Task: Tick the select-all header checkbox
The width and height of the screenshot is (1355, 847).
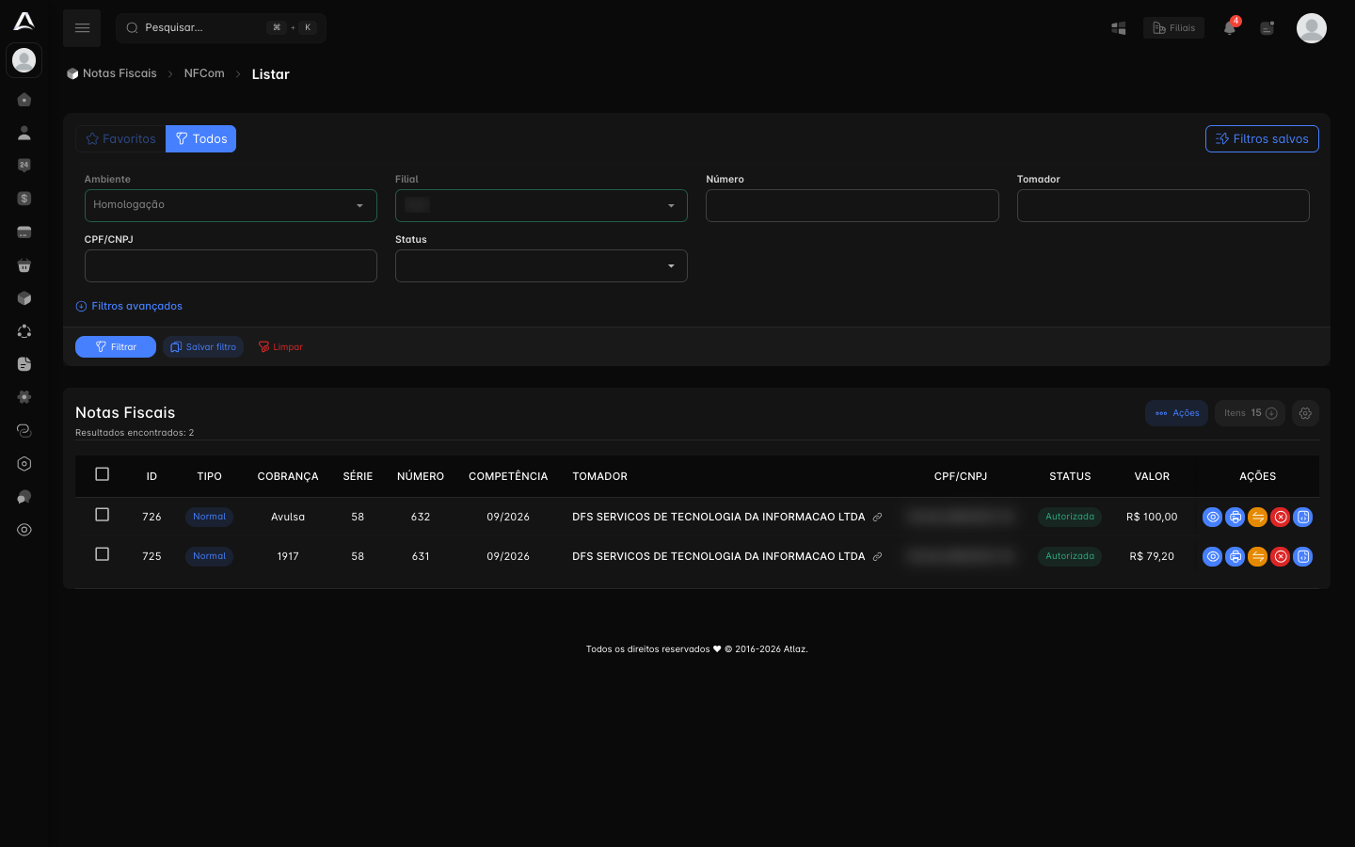Action: pos(103,474)
